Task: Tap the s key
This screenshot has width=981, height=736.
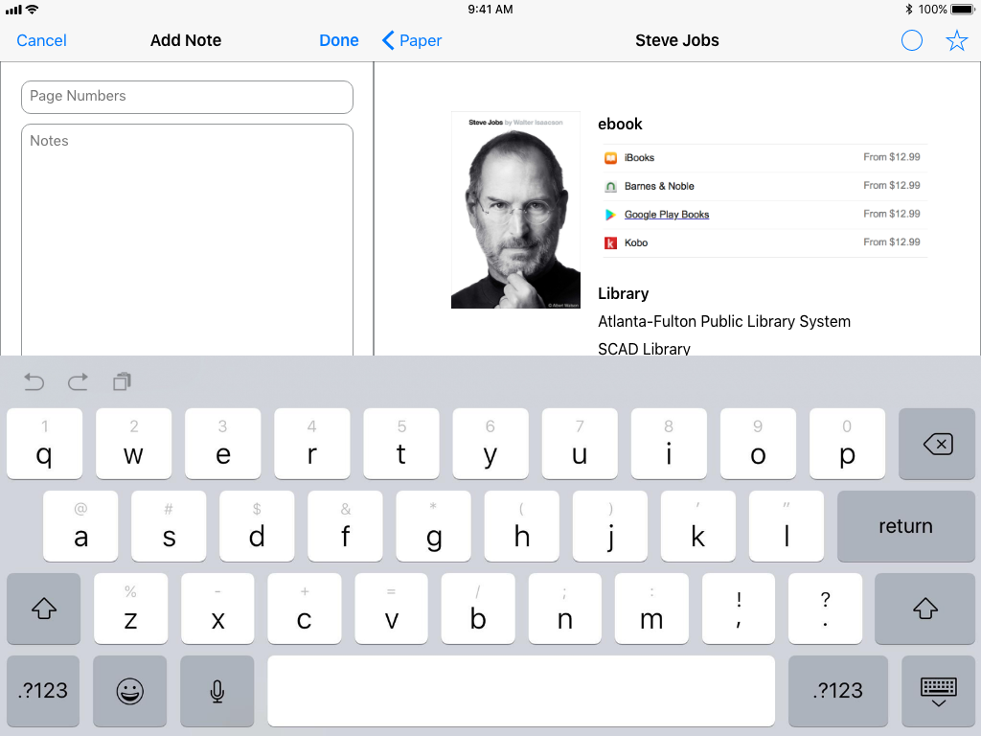Action: (x=169, y=526)
